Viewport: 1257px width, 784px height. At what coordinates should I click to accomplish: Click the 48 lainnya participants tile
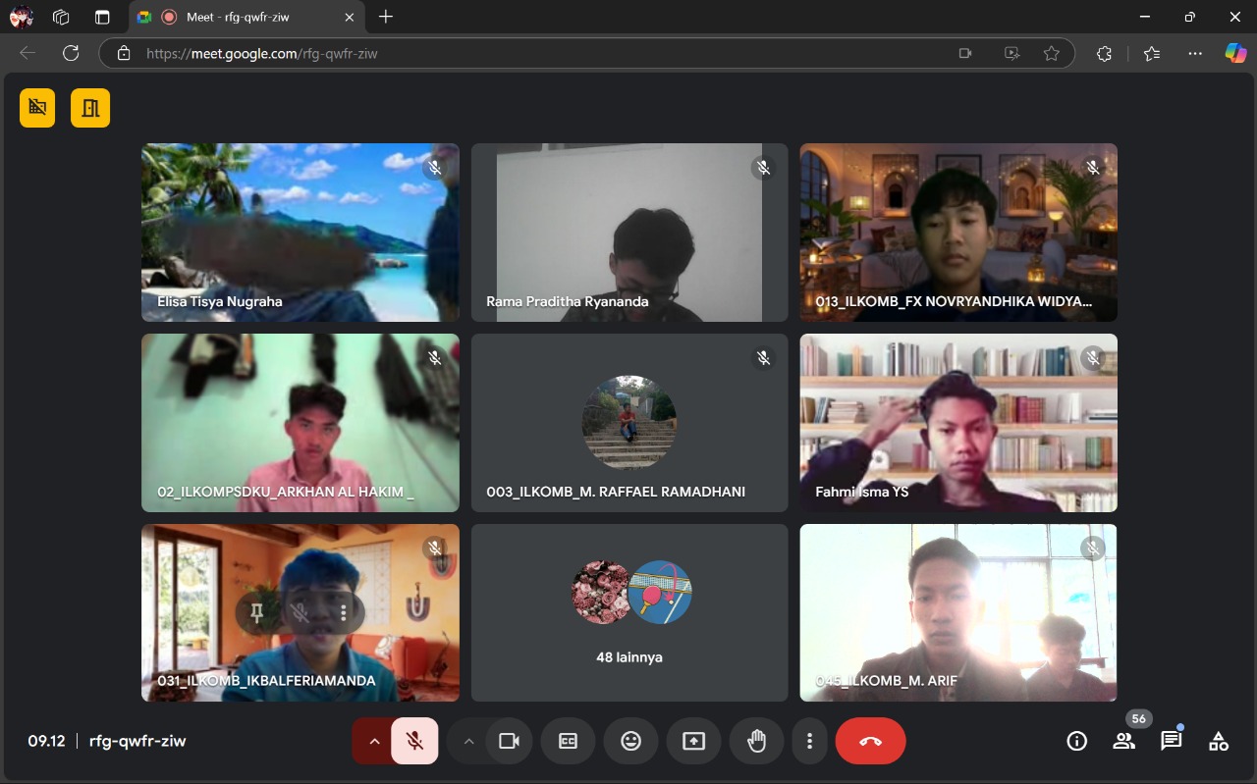click(629, 612)
